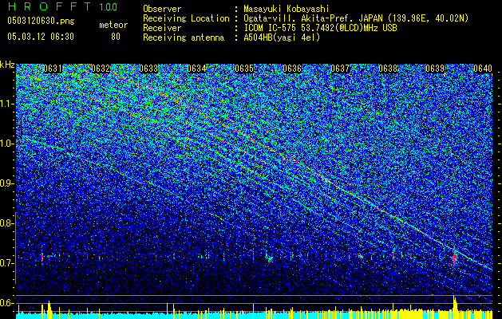Click the 0634 time marker
The height and width of the screenshot is (319, 502).
tap(196, 69)
